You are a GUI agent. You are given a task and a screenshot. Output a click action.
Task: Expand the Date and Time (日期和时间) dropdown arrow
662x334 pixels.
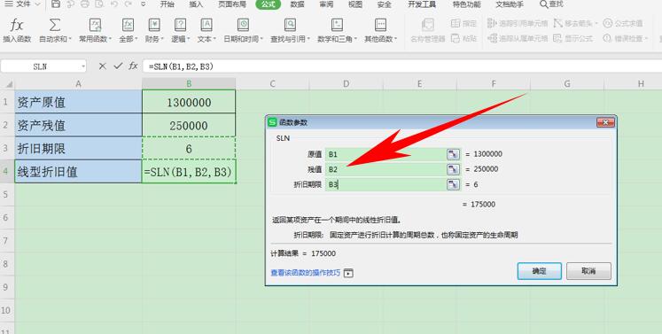click(x=261, y=39)
